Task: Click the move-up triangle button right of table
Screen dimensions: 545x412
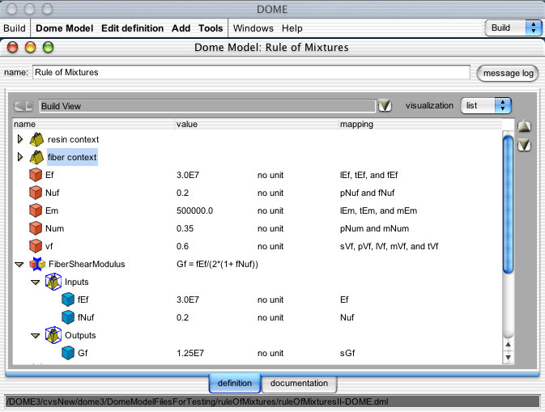Action: pyautogui.click(x=524, y=126)
